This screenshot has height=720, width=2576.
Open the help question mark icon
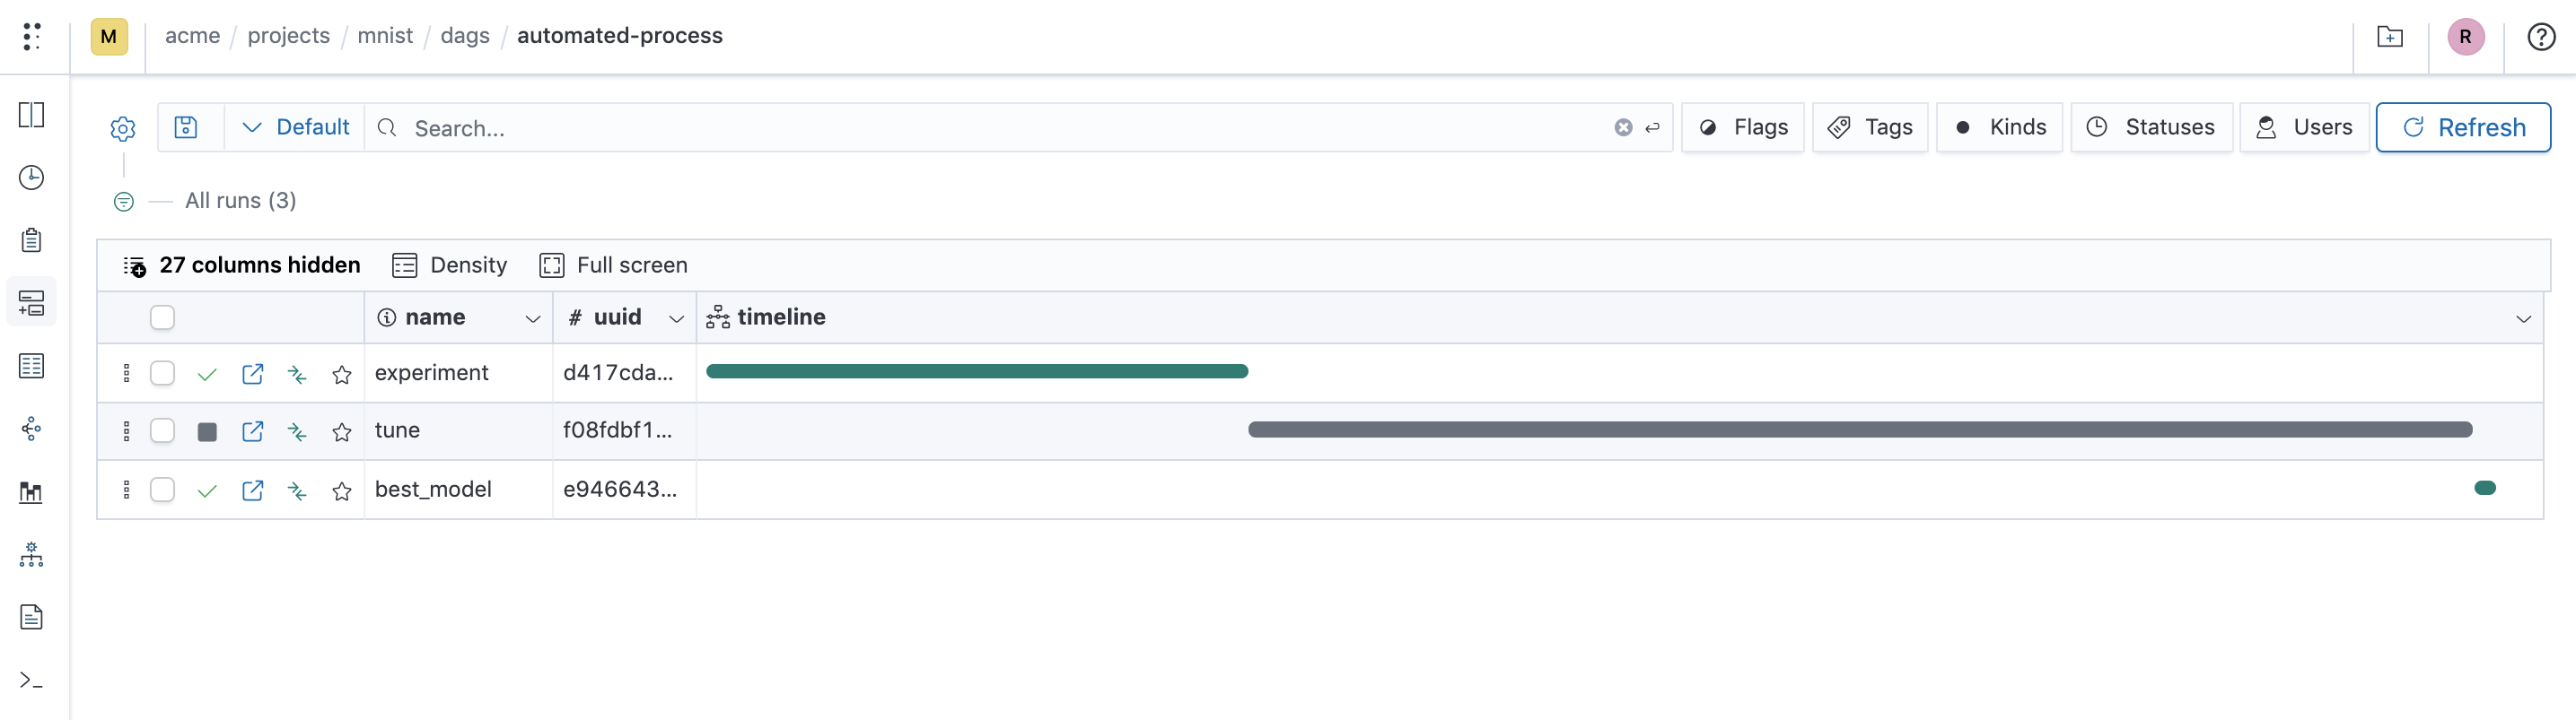click(x=2541, y=37)
